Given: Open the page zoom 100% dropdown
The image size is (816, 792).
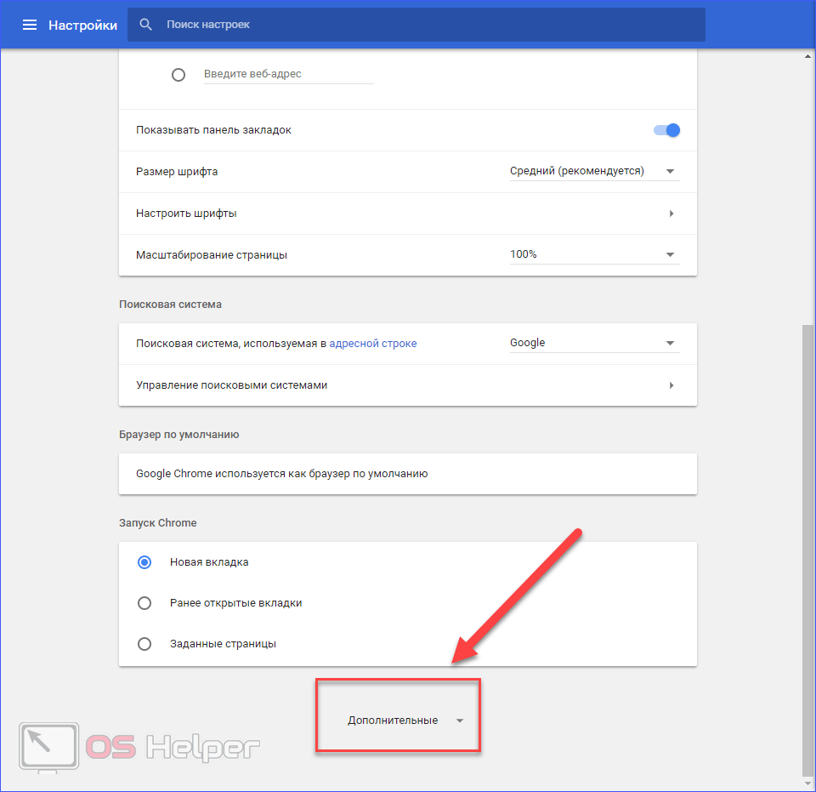Looking at the screenshot, I should point(593,254).
